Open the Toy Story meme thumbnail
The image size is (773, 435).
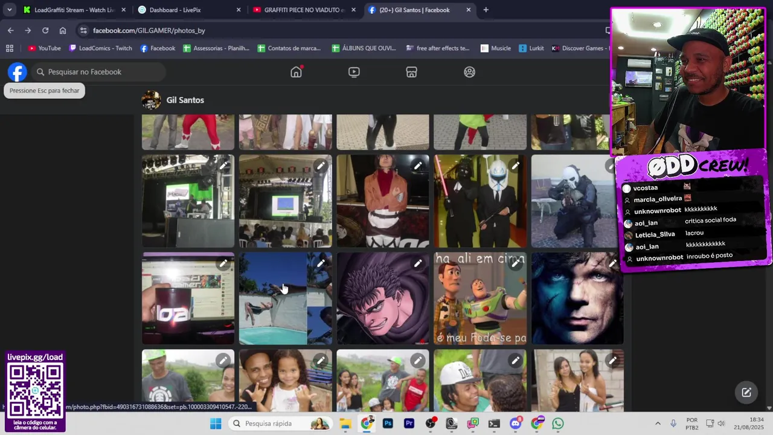[x=480, y=298]
